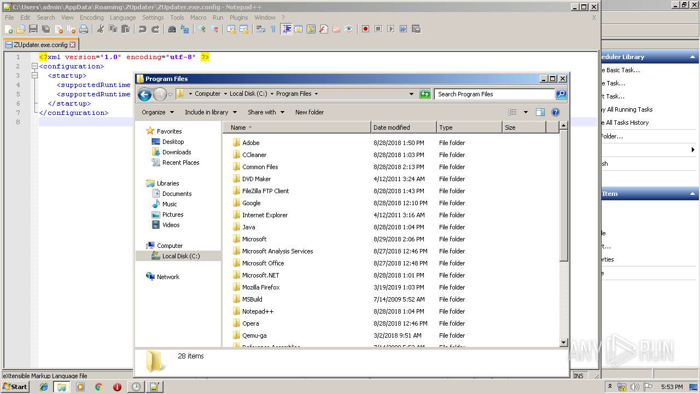Click the macro Playback toolbar icon
The width and height of the screenshot is (700, 394).
pos(390,29)
